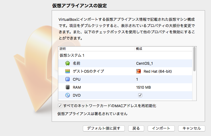Select the 名前 row label
Screen dimensions: 211x136
point(77,63)
